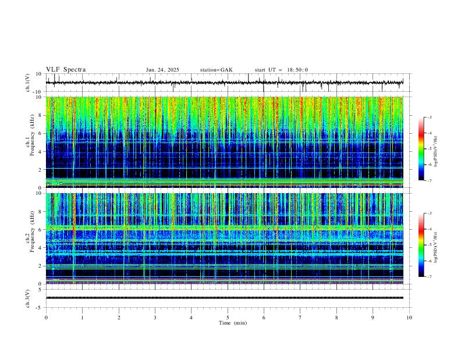461x356 pixels.
Task: Click inside the ch.2 spectrogram panel
Action: [x=225, y=238]
